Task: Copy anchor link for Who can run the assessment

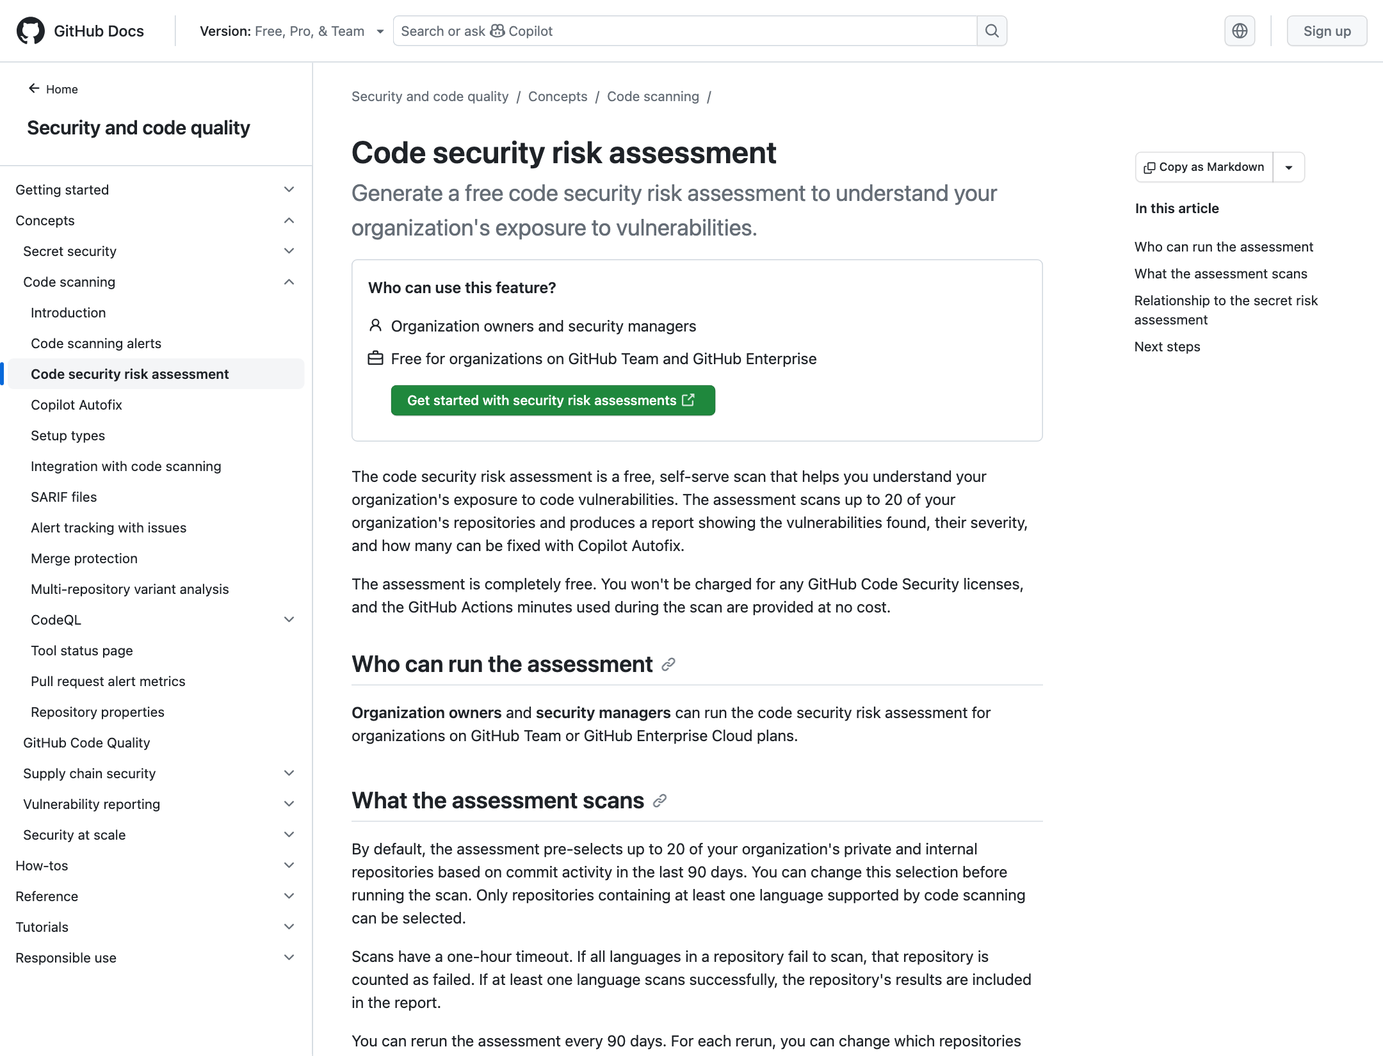Action: [x=668, y=664]
